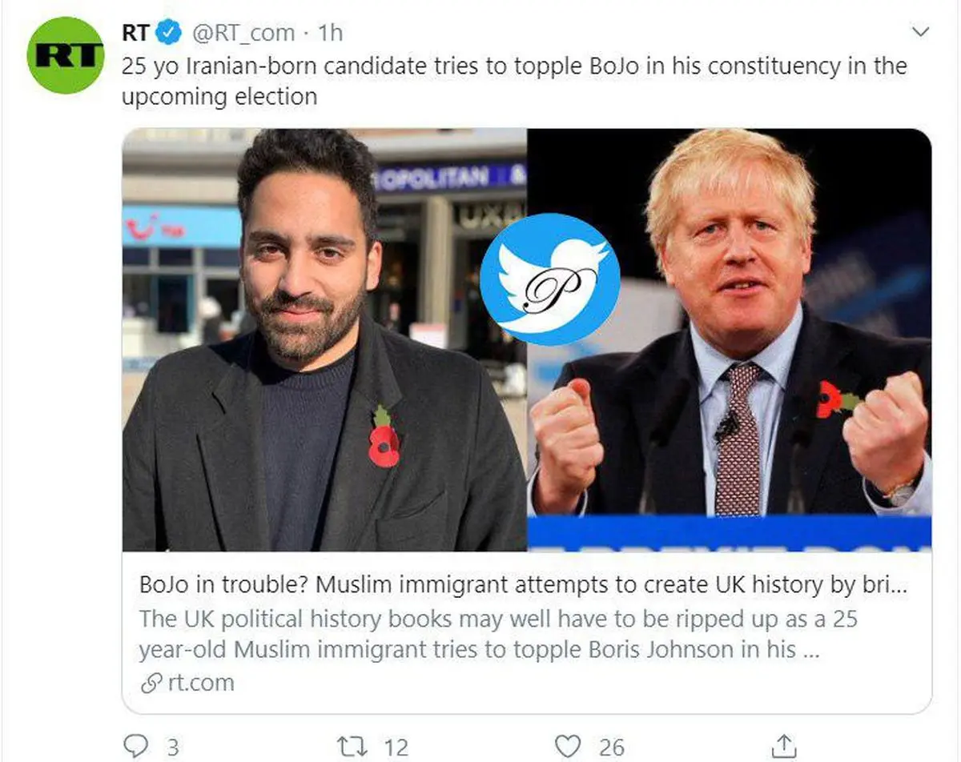
Task: Click the like count number 26
Action: 611,748
